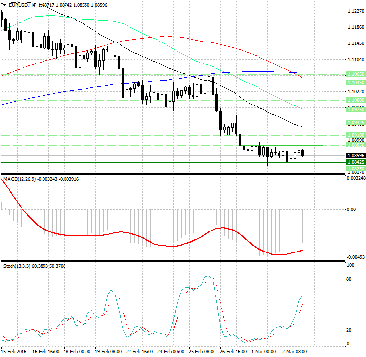Click the 1.10000 price level tag
The width and height of the screenshot is (366, 357).
(x=354, y=100)
